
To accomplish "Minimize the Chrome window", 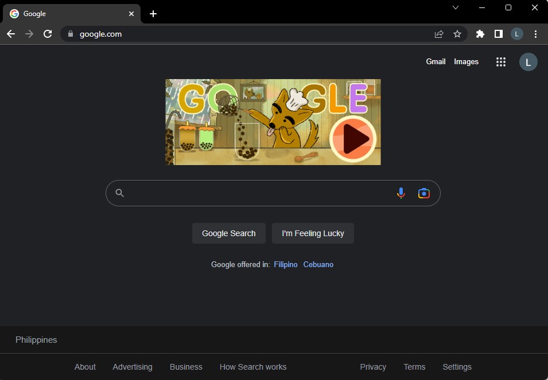I will coord(482,7).
